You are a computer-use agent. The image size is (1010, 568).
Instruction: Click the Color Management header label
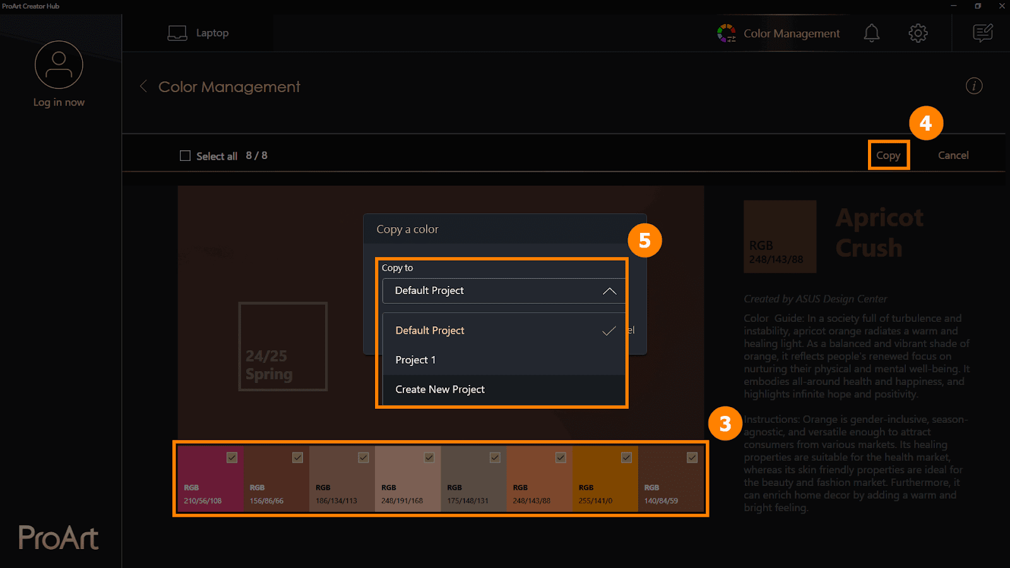(x=792, y=33)
